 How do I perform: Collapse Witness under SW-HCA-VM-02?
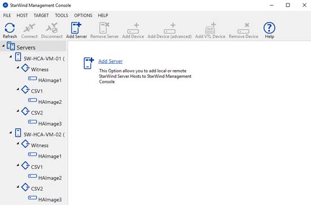tap(18, 143)
